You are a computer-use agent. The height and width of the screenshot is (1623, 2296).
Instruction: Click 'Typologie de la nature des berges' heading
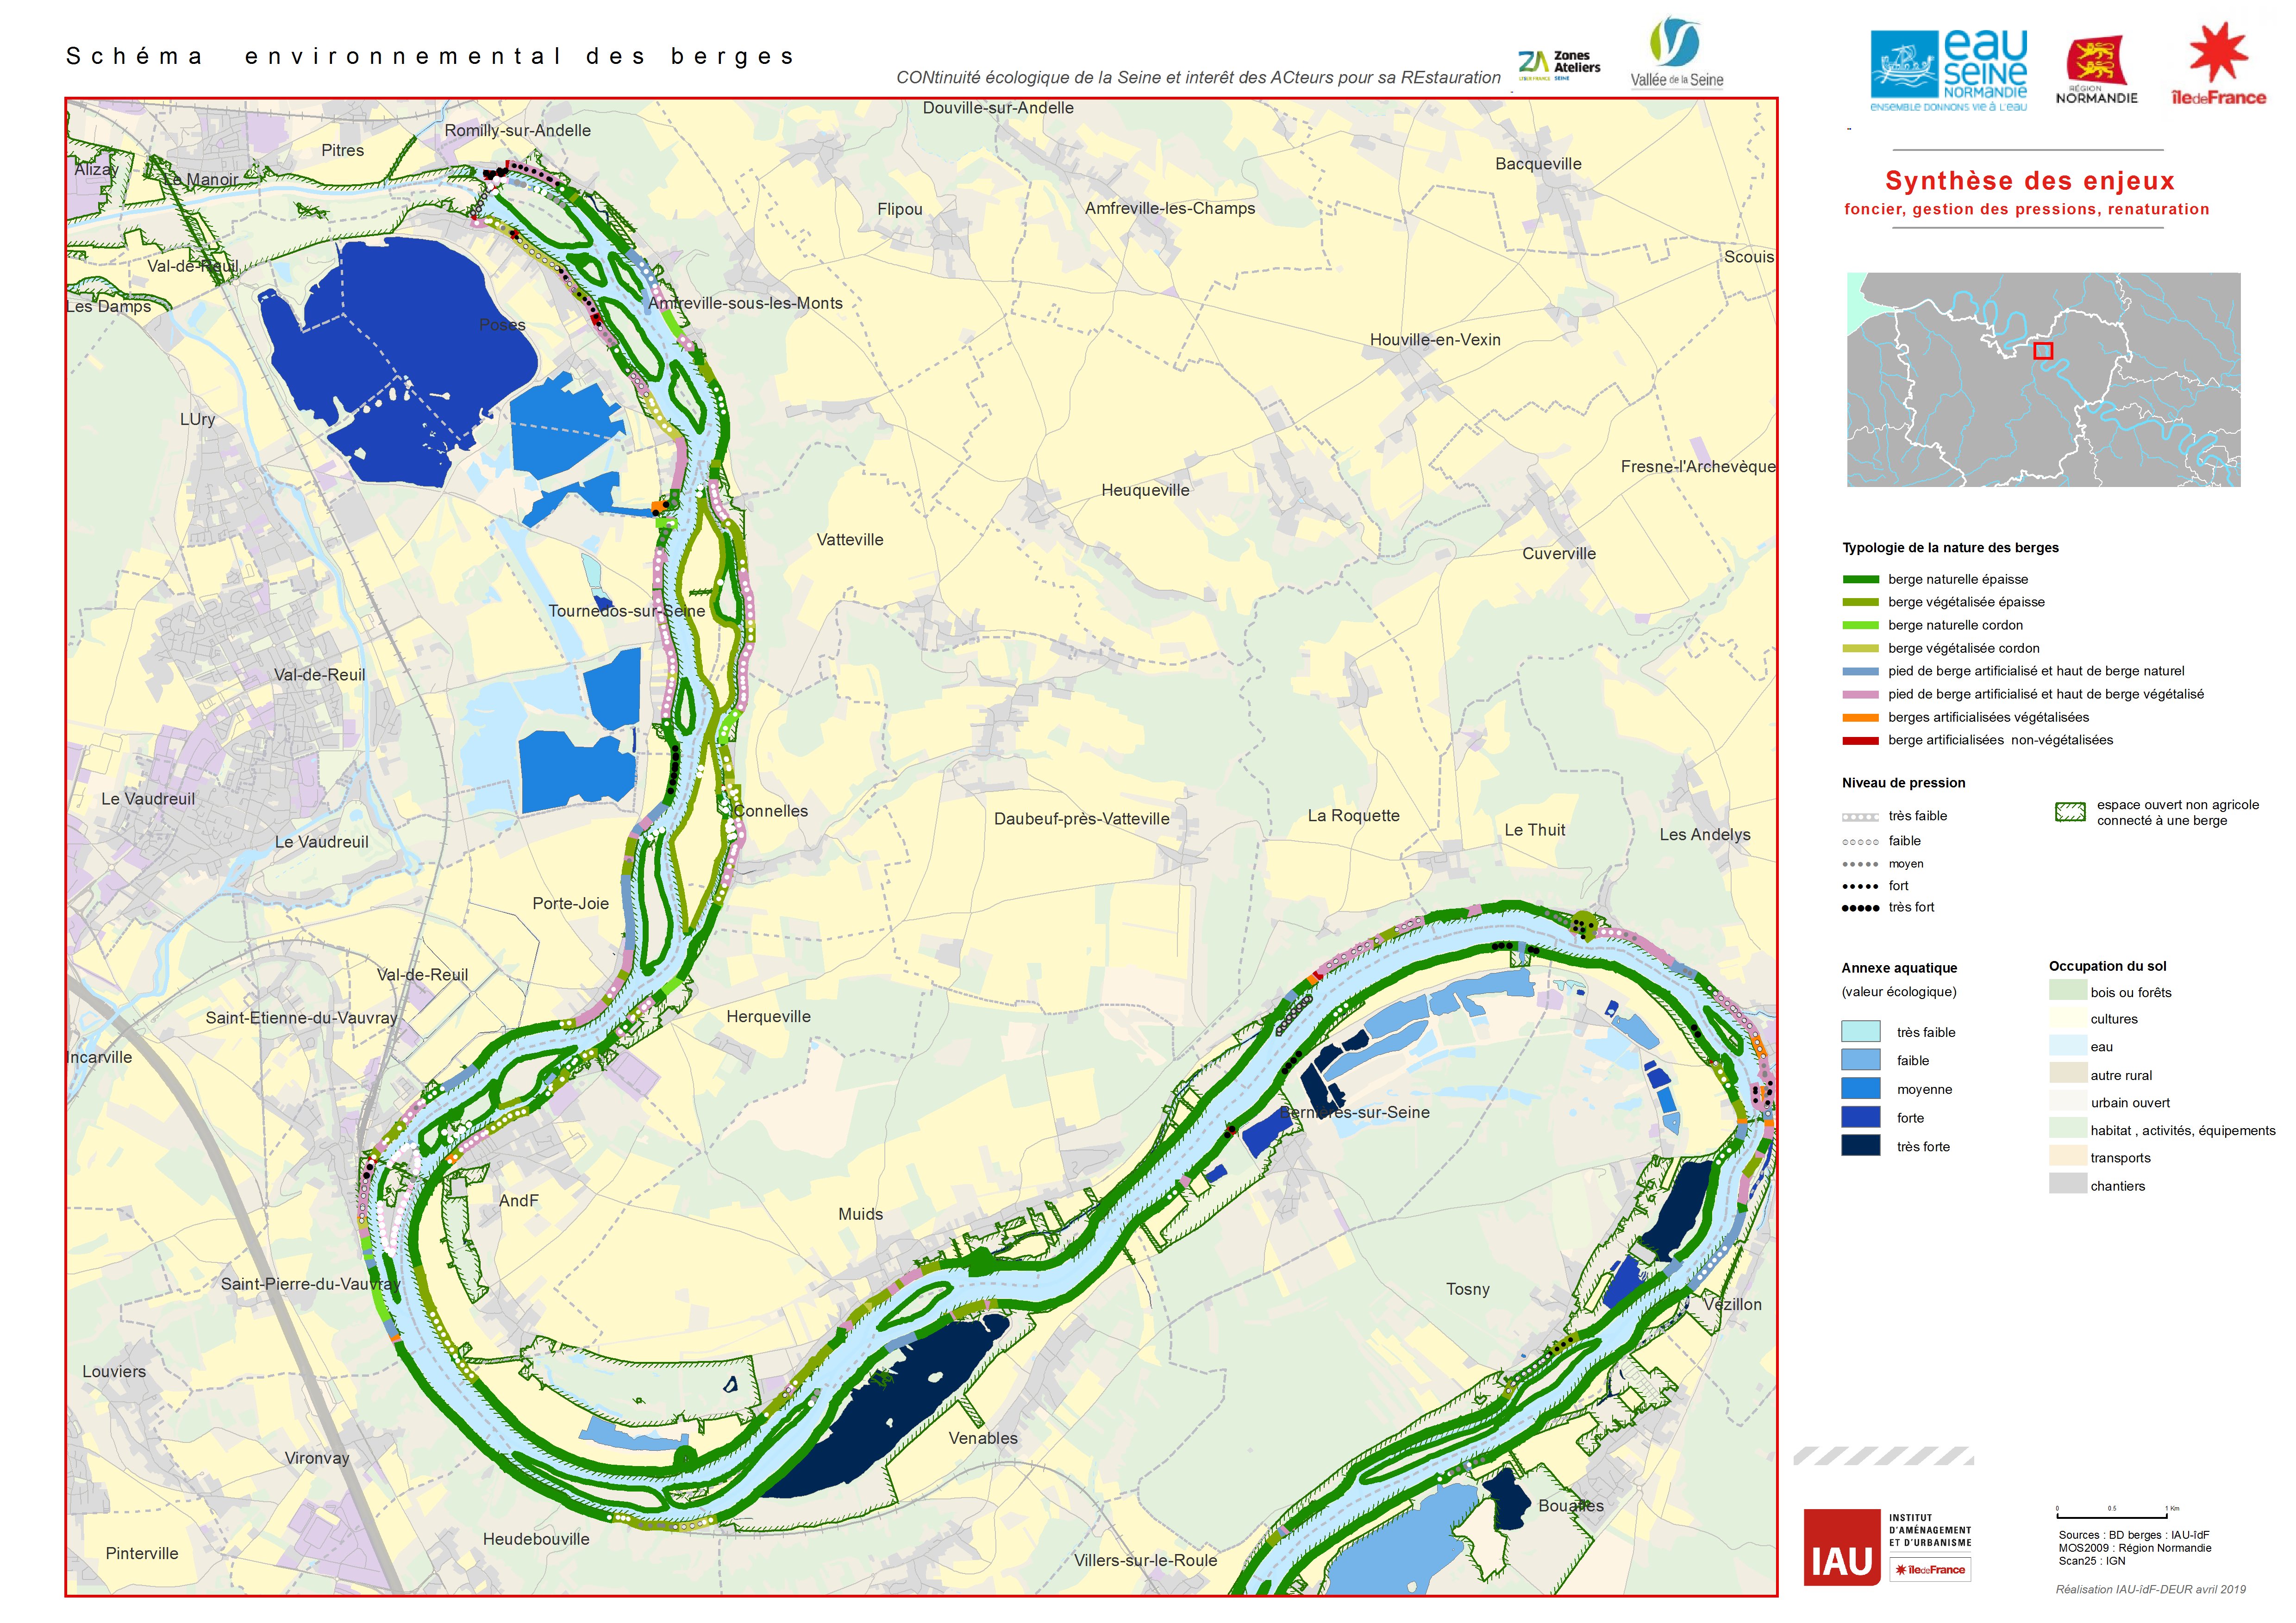[1950, 548]
